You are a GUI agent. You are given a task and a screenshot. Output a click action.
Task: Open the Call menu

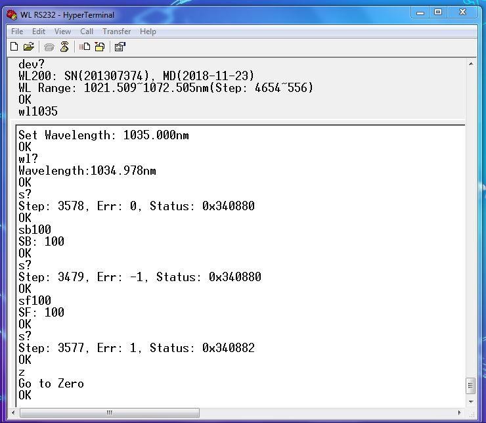tap(87, 31)
